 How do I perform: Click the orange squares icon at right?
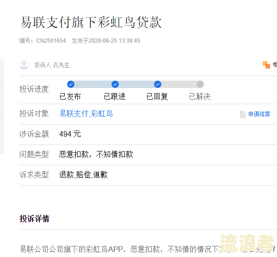pos(266,64)
